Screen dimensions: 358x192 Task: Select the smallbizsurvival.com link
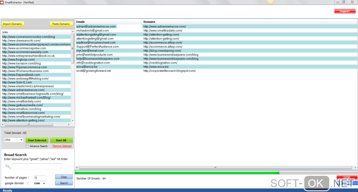point(36,113)
